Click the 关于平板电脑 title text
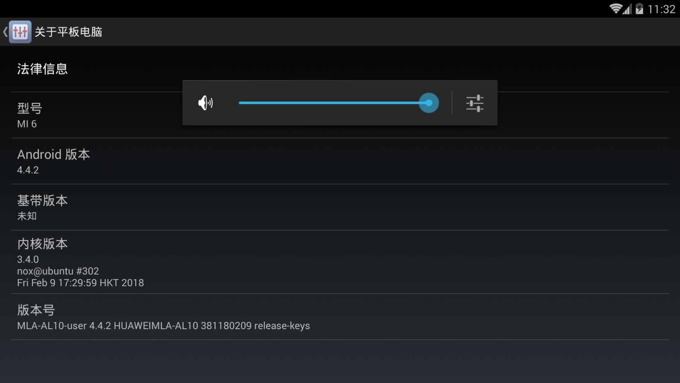 pos(69,32)
